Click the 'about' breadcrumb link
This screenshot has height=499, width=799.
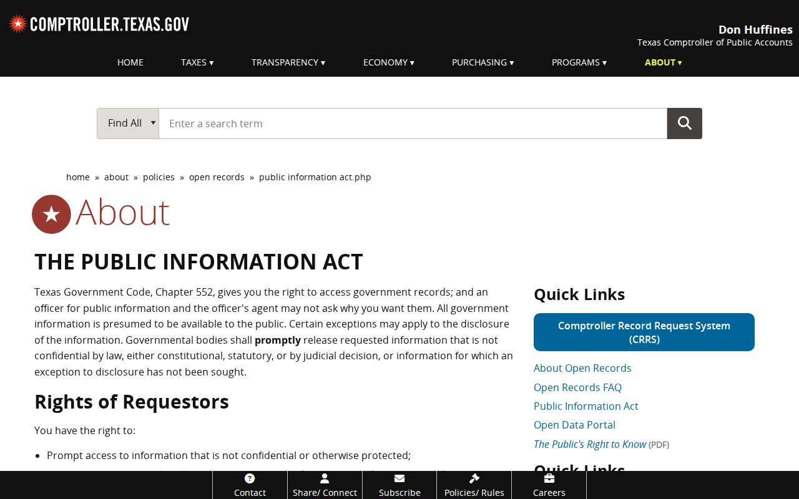click(x=116, y=177)
